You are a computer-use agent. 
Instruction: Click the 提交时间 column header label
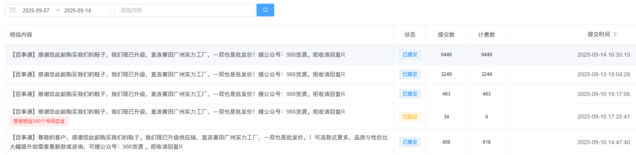tap(598, 35)
